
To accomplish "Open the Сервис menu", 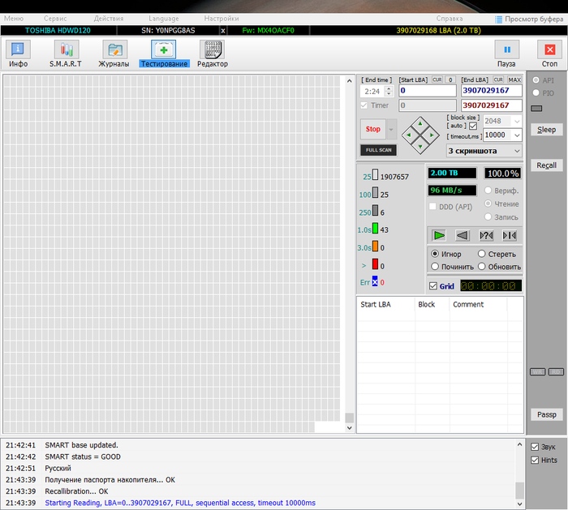I will 56,18.
